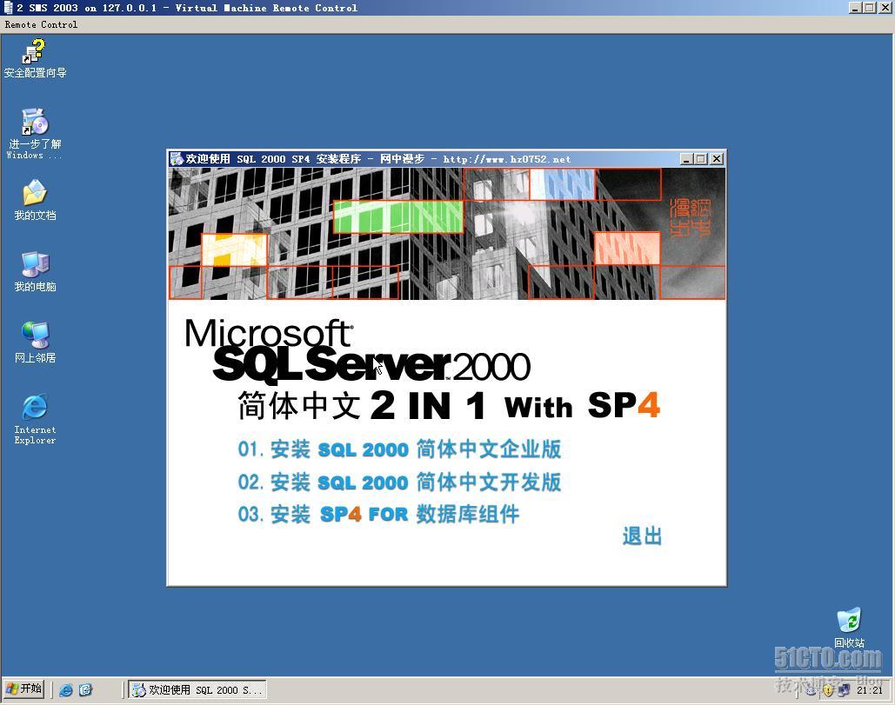Maximize the Virtual Machine Remote Control window

coord(868,8)
